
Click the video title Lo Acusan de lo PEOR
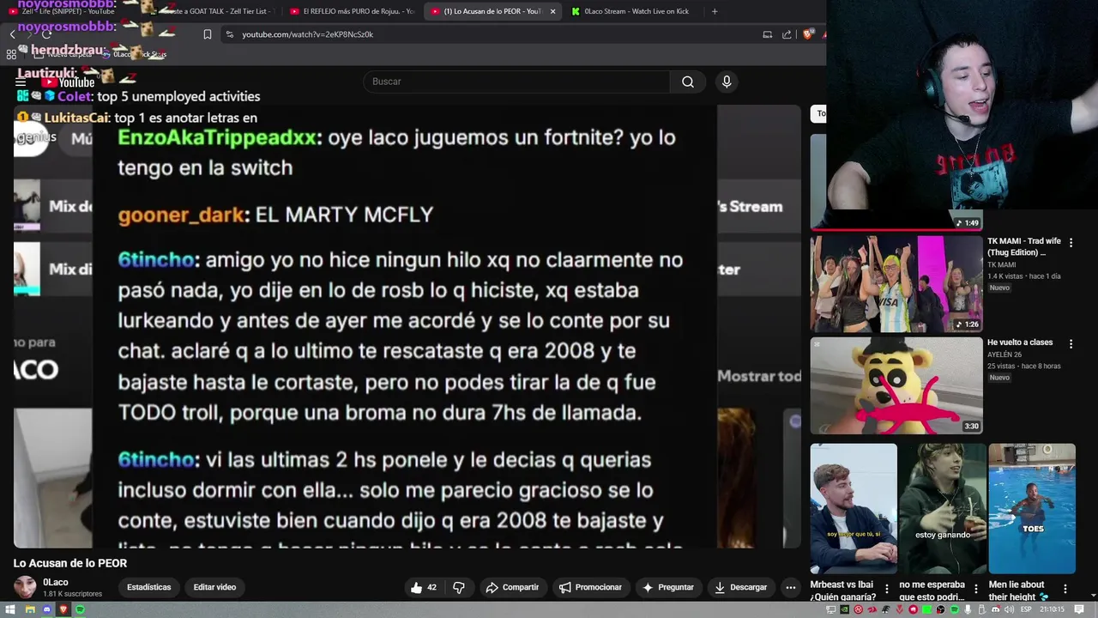click(x=70, y=563)
